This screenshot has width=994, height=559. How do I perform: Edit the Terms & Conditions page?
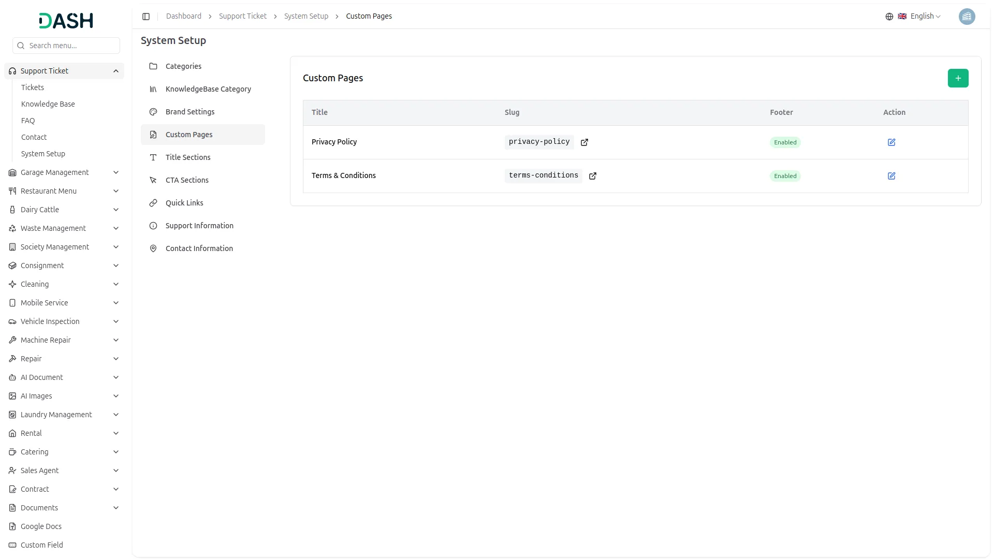(891, 176)
